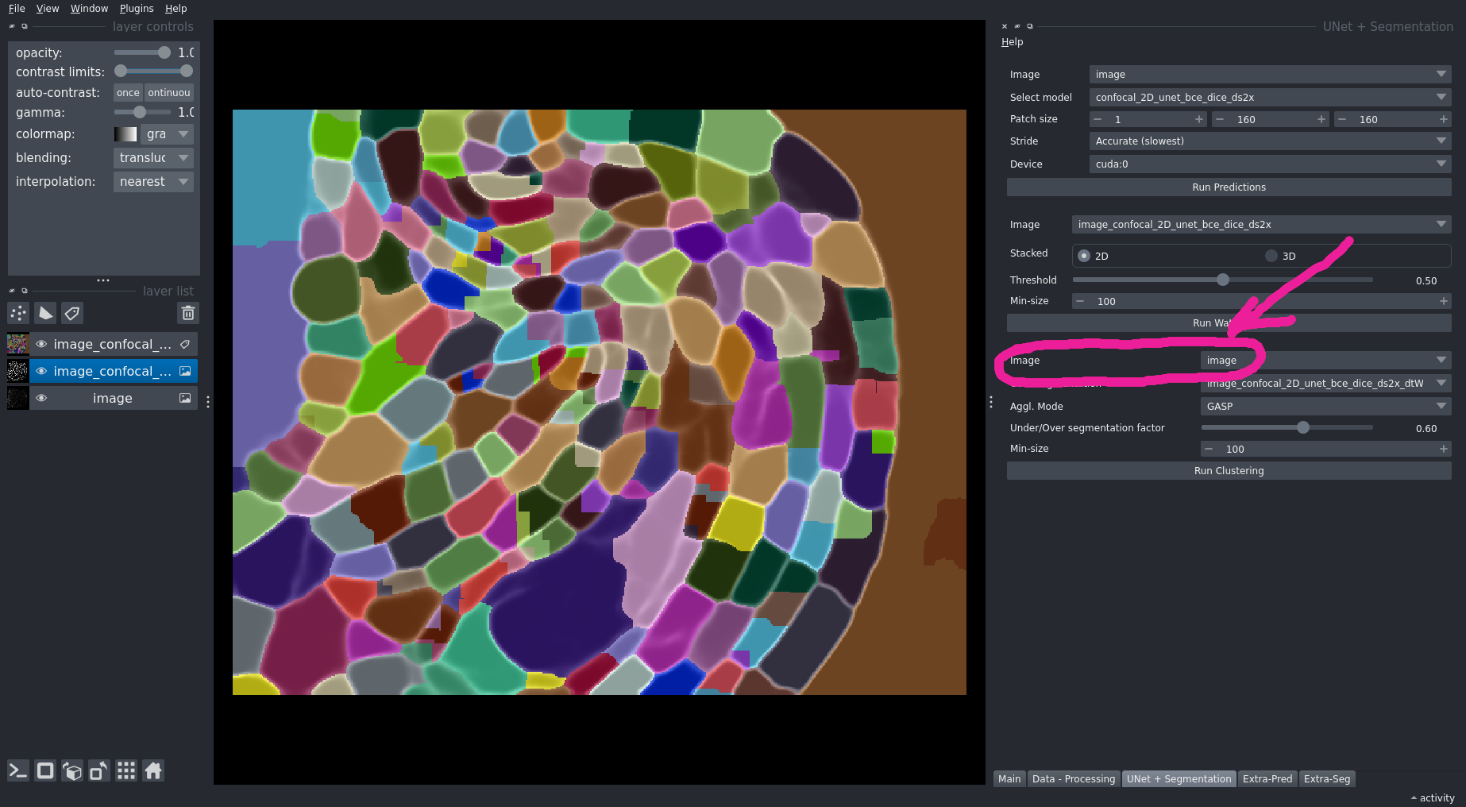
Task: Delete the selected layer
Action: click(187, 313)
